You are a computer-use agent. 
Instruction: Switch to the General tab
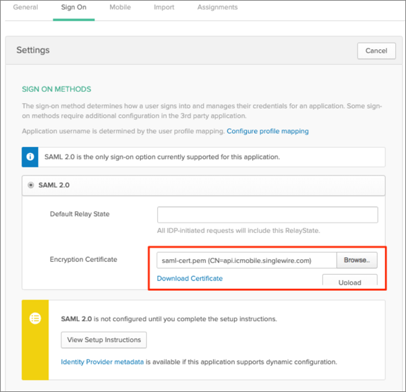pos(26,7)
